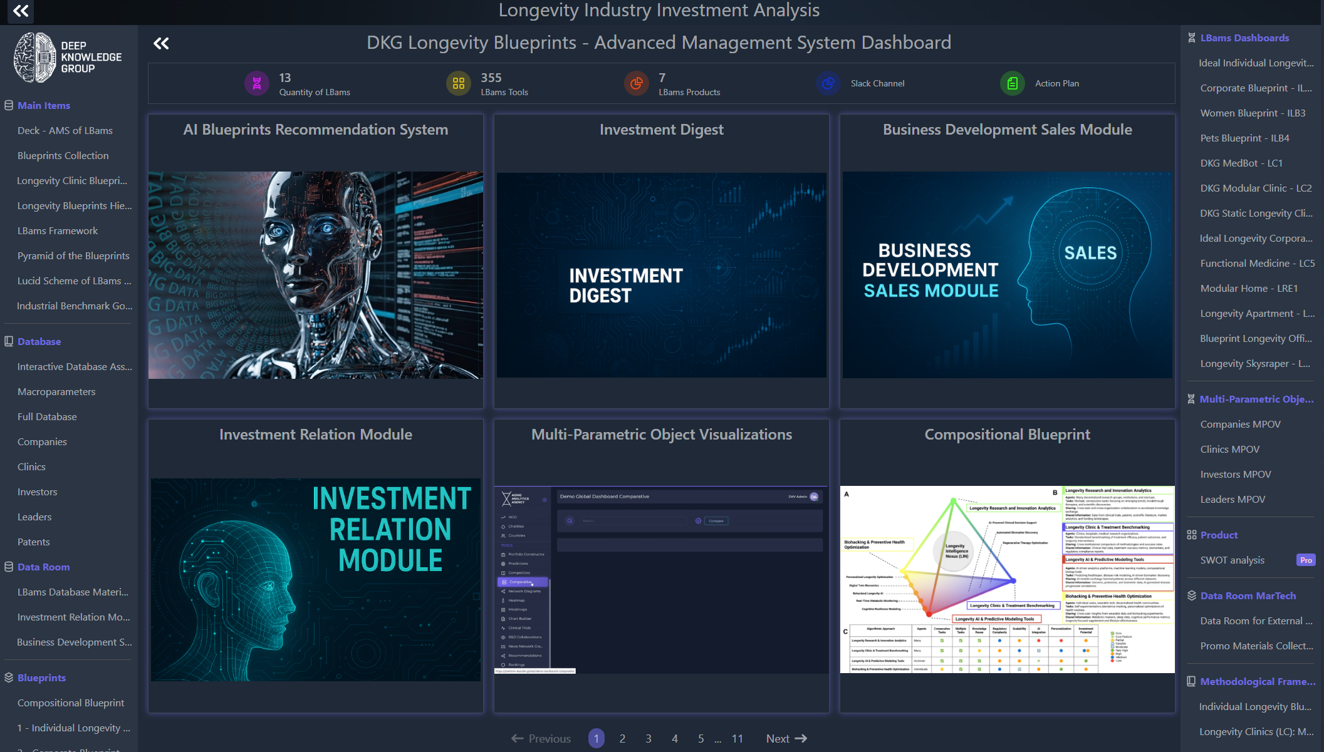Open the green Action Plan document icon
1324x752 pixels.
pyautogui.click(x=1012, y=83)
